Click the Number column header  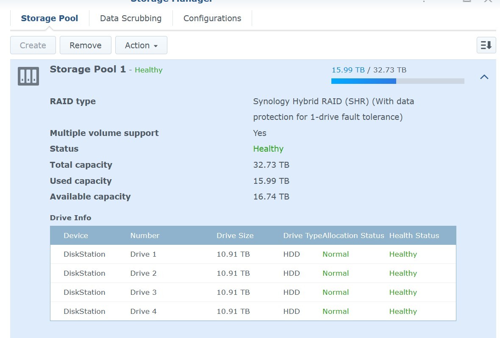144,235
